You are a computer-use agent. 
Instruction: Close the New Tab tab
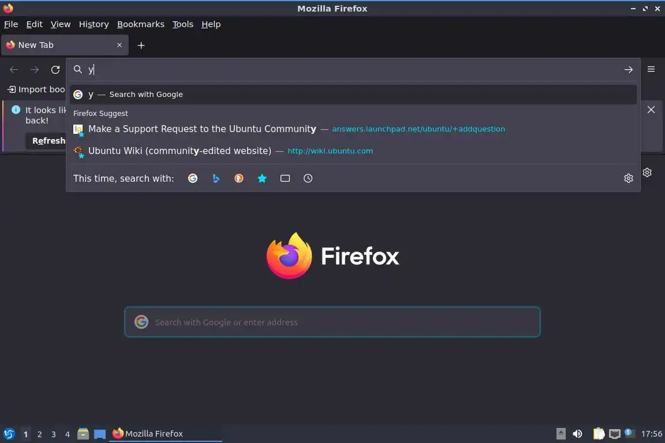click(119, 45)
